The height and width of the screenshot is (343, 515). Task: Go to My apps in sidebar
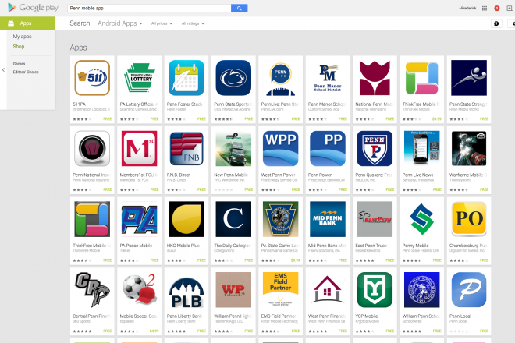tap(23, 37)
